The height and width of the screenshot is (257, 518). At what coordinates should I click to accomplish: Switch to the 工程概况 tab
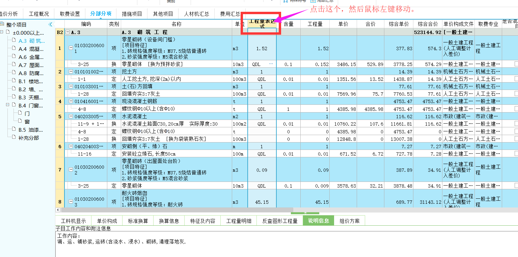pos(39,14)
